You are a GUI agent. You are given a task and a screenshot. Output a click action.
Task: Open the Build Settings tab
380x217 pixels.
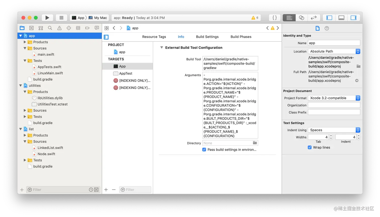(207, 37)
